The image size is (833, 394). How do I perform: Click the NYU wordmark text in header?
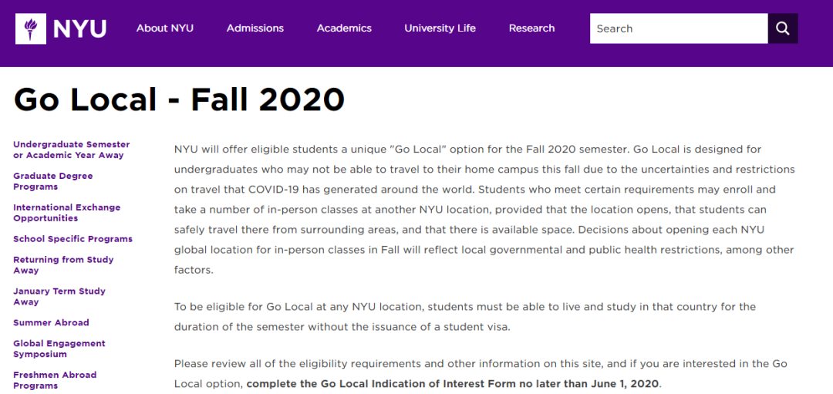point(79,29)
